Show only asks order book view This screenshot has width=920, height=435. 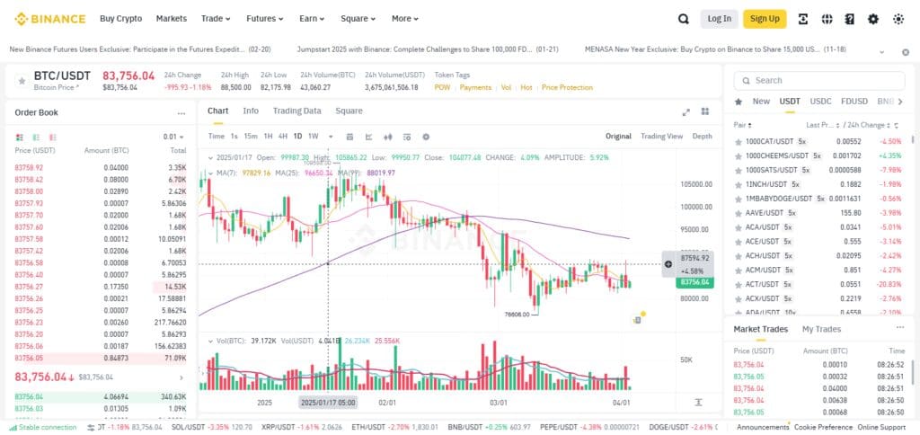[x=53, y=137]
